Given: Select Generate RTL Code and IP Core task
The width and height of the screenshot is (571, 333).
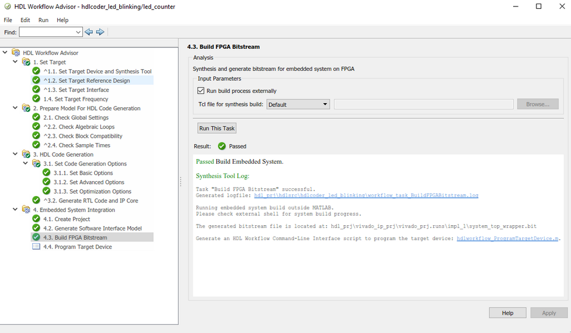Looking at the screenshot, I should coord(90,201).
